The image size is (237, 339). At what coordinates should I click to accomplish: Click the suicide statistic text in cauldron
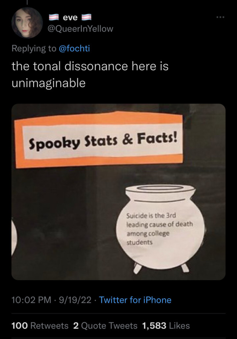pos(160,229)
